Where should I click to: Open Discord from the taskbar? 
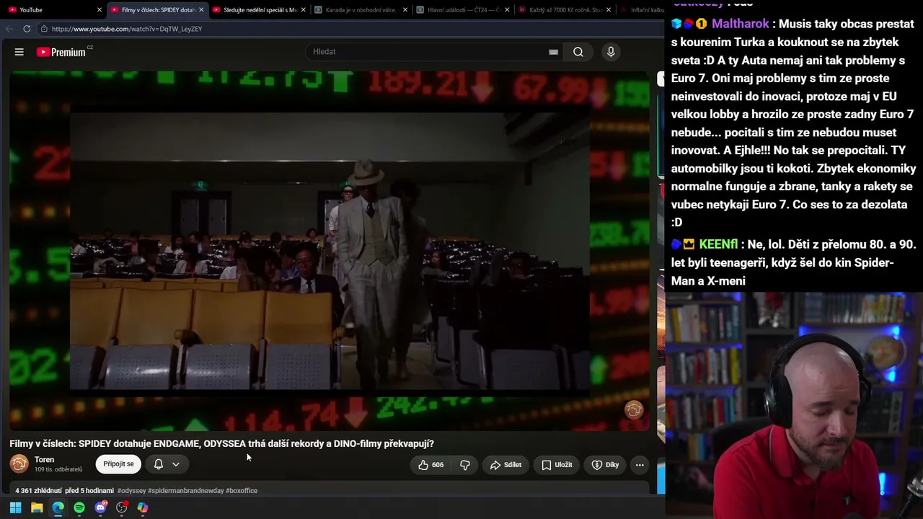pyautogui.click(x=101, y=507)
